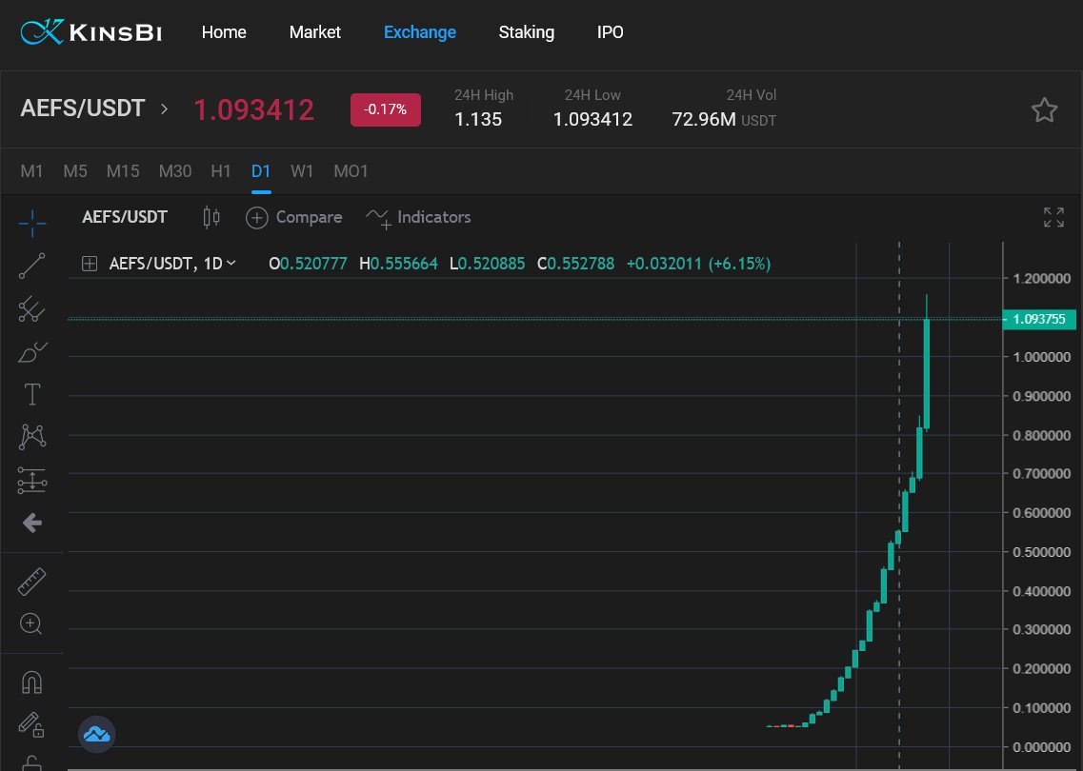Open the Market menu item
1083x771 pixels.
pyautogui.click(x=315, y=32)
